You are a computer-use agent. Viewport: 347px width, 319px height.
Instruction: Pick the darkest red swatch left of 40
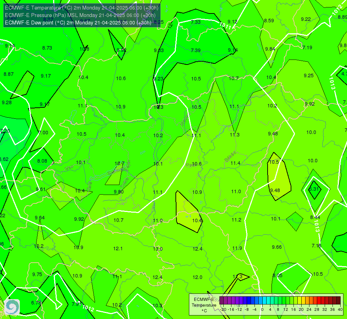coord(338,301)
